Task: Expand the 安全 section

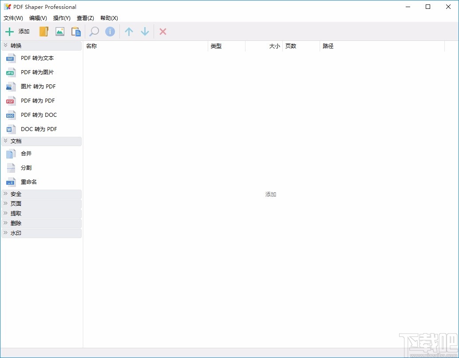Action: tap(16, 194)
